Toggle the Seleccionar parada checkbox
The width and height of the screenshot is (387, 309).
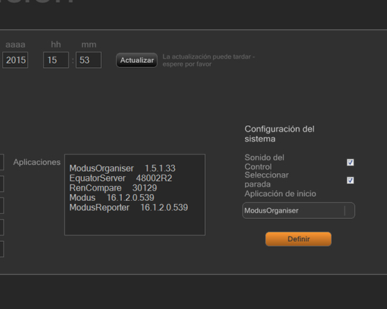[350, 180]
